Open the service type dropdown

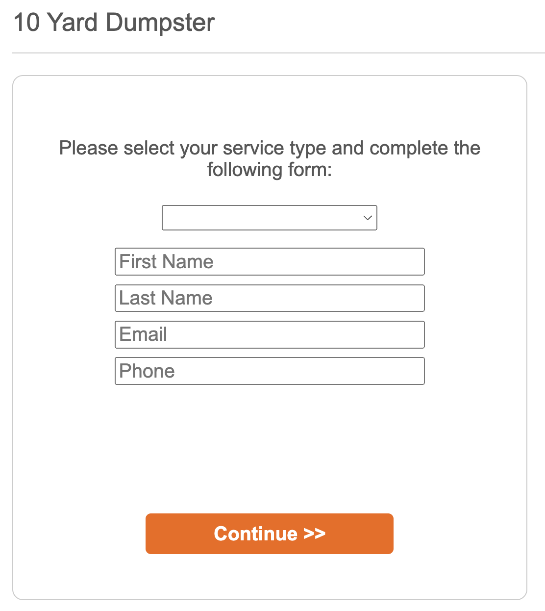click(270, 218)
